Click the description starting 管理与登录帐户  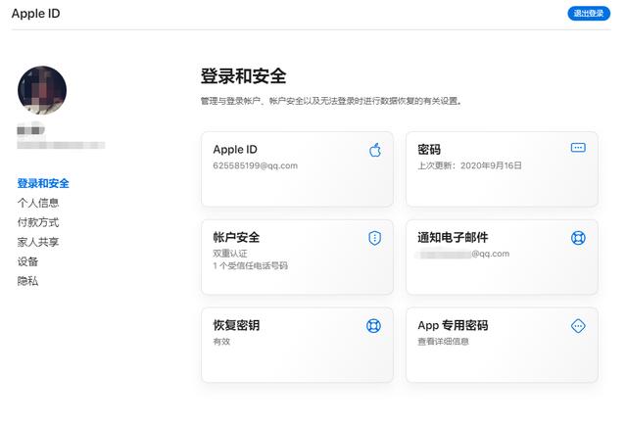tap(331, 101)
